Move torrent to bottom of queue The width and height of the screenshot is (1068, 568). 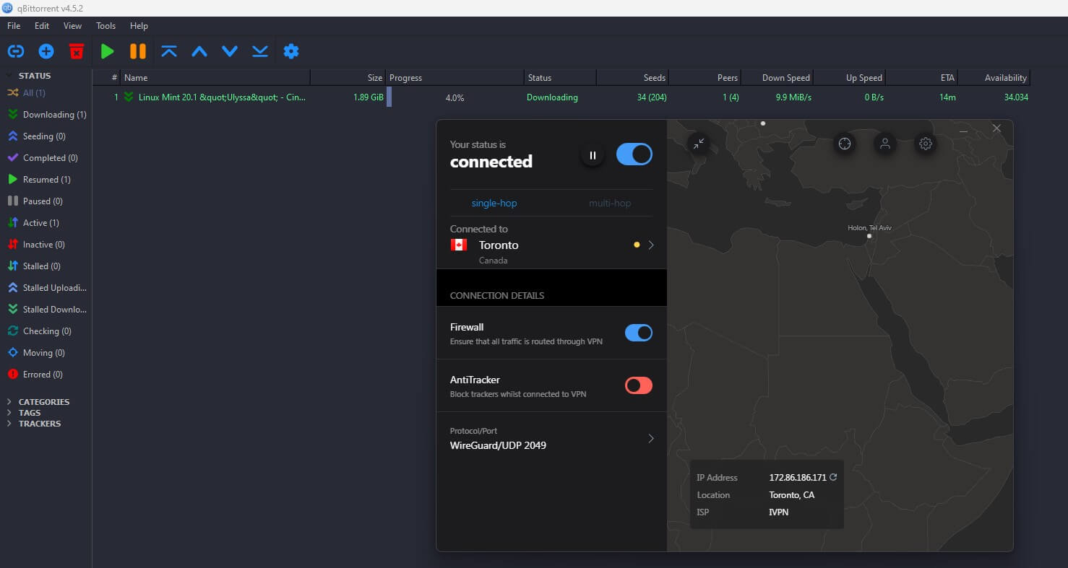(260, 51)
